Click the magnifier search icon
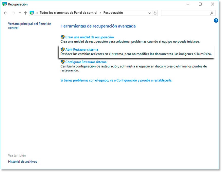 click(212, 13)
